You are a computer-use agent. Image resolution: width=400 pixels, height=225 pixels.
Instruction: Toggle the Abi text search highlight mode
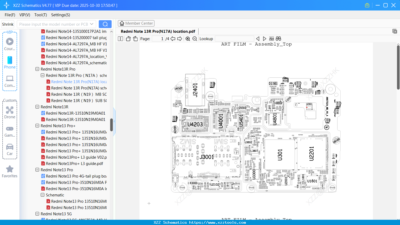click(x=271, y=39)
